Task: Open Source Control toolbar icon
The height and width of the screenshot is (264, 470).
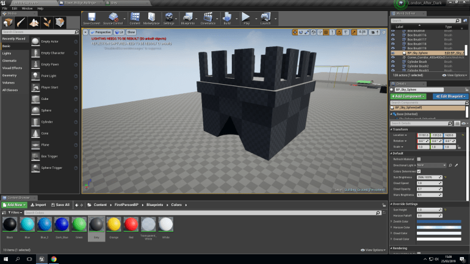Action: pyautogui.click(x=113, y=17)
